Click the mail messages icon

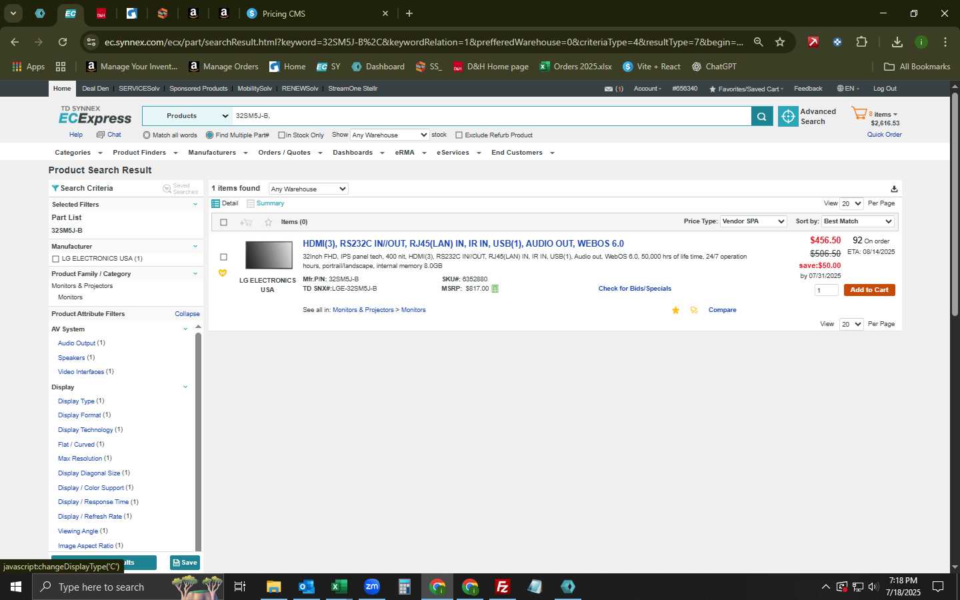pos(609,89)
